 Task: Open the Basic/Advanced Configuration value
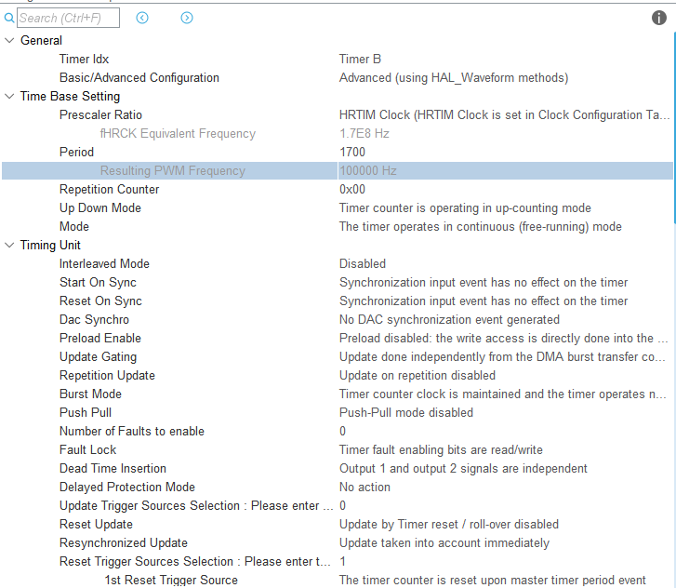pyautogui.click(x=454, y=77)
